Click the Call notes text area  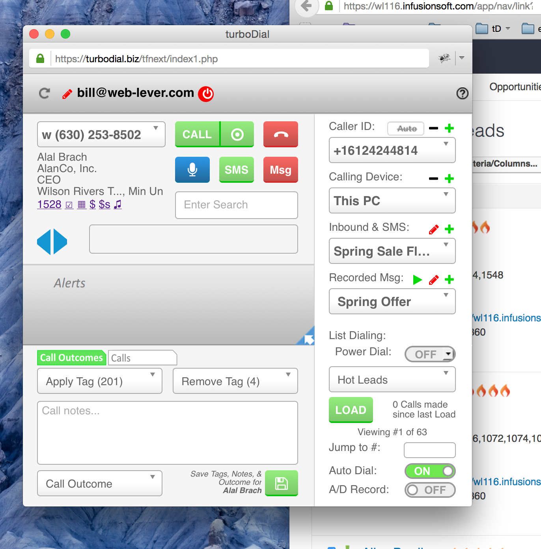[168, 433]
